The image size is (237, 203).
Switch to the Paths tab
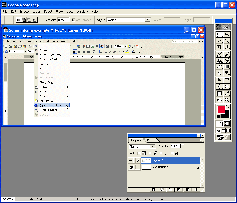tap(151, 140)
